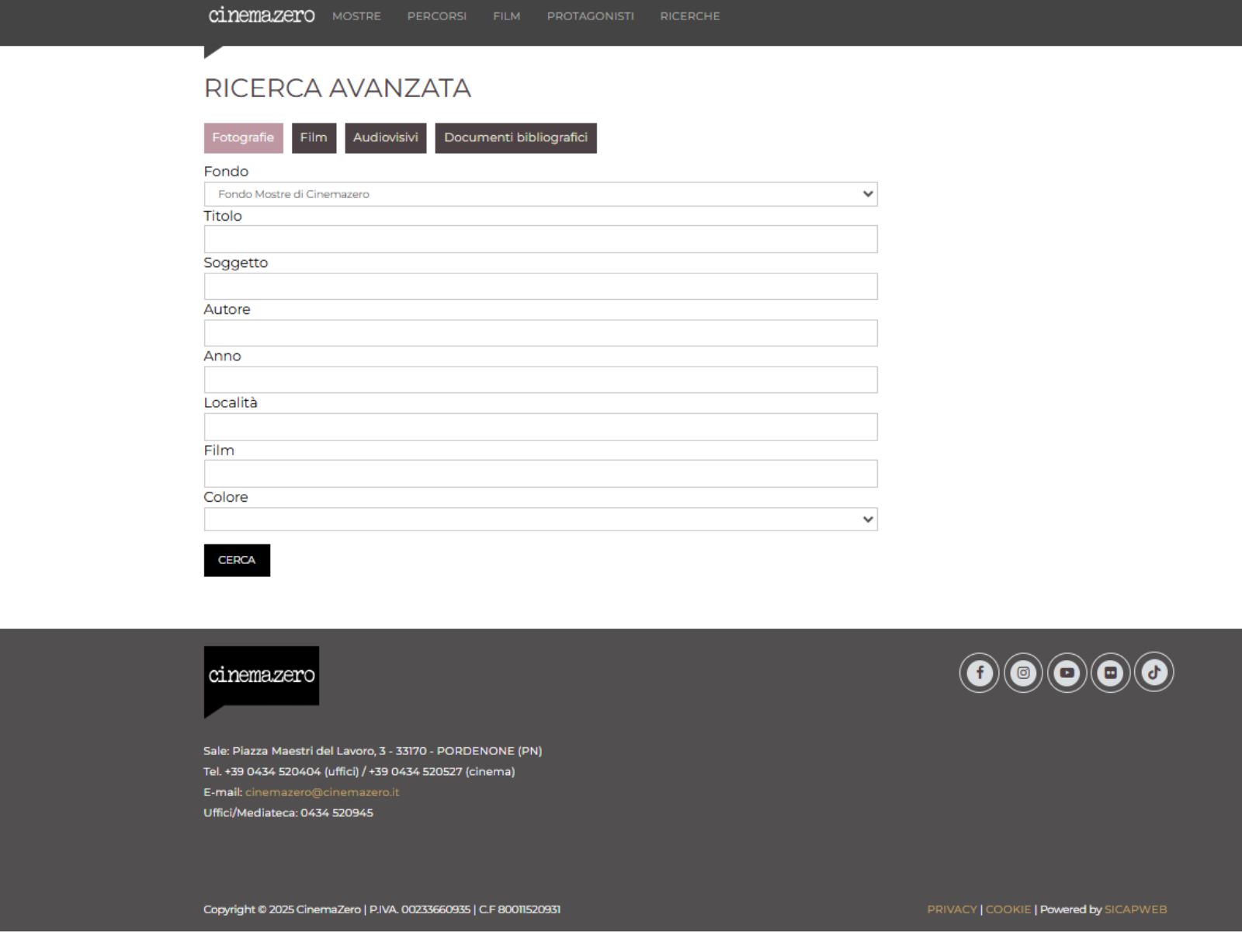Click the cinemazero footer logo
This screenshot has height=932, width=1242.
pos(262,676)
